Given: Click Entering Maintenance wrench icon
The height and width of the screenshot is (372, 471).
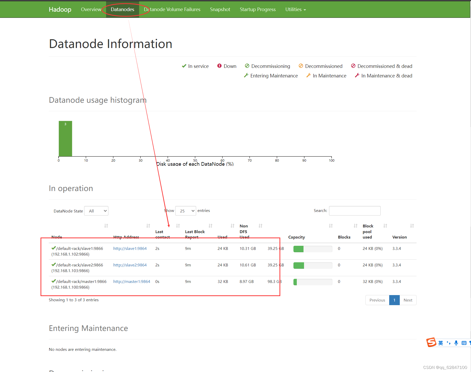Looking at the screenshot, I should click(246, 75).
